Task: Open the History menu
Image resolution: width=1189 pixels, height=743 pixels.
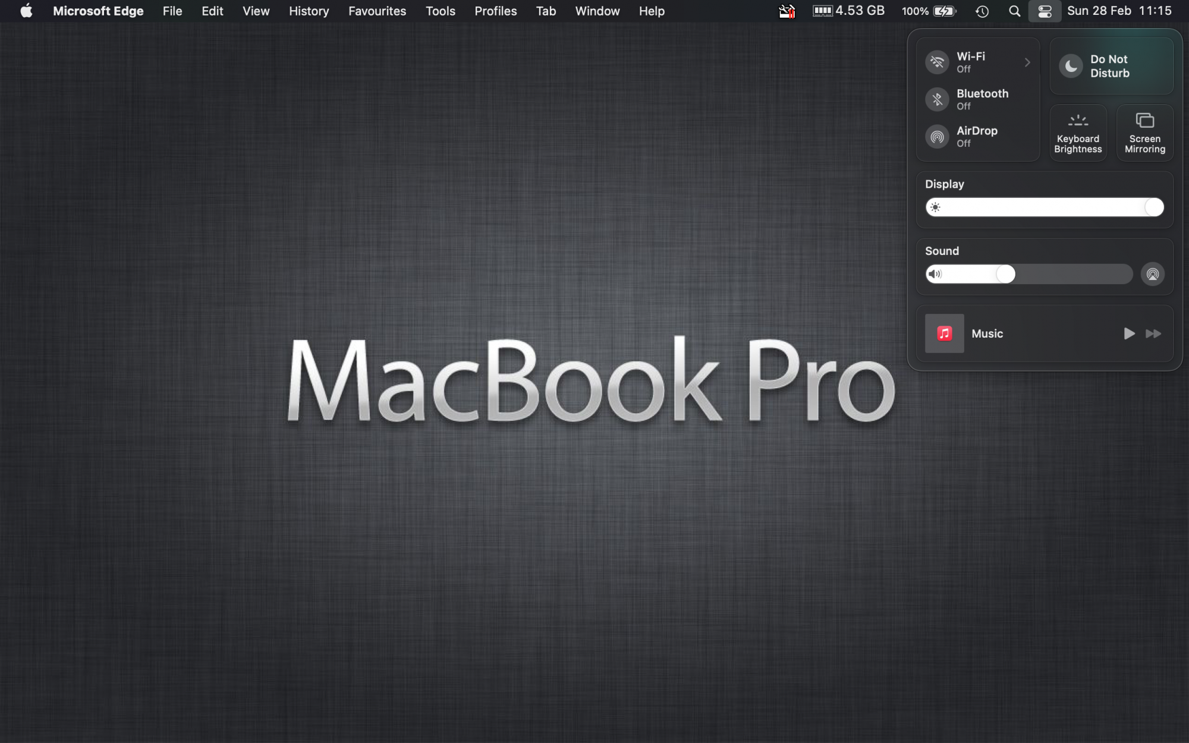Action: point(309,11)
